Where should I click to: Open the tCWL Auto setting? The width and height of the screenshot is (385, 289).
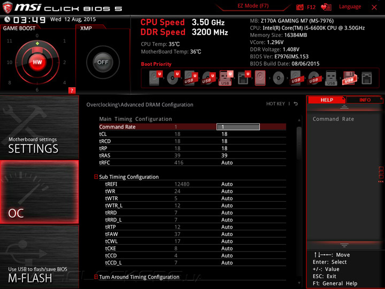point(227,241)
